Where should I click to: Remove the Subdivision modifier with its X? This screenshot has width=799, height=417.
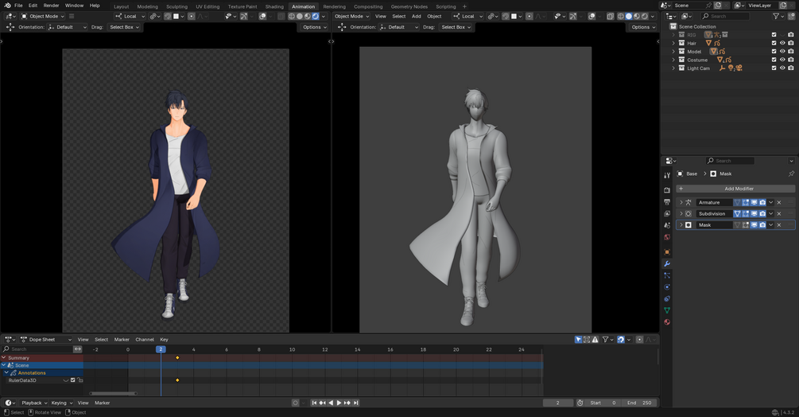[x=779, y=214]
